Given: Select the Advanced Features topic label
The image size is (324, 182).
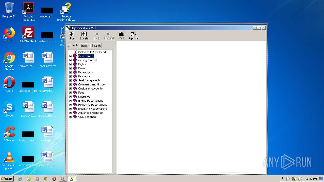Looking at the screenshot, I should point(90,113).
